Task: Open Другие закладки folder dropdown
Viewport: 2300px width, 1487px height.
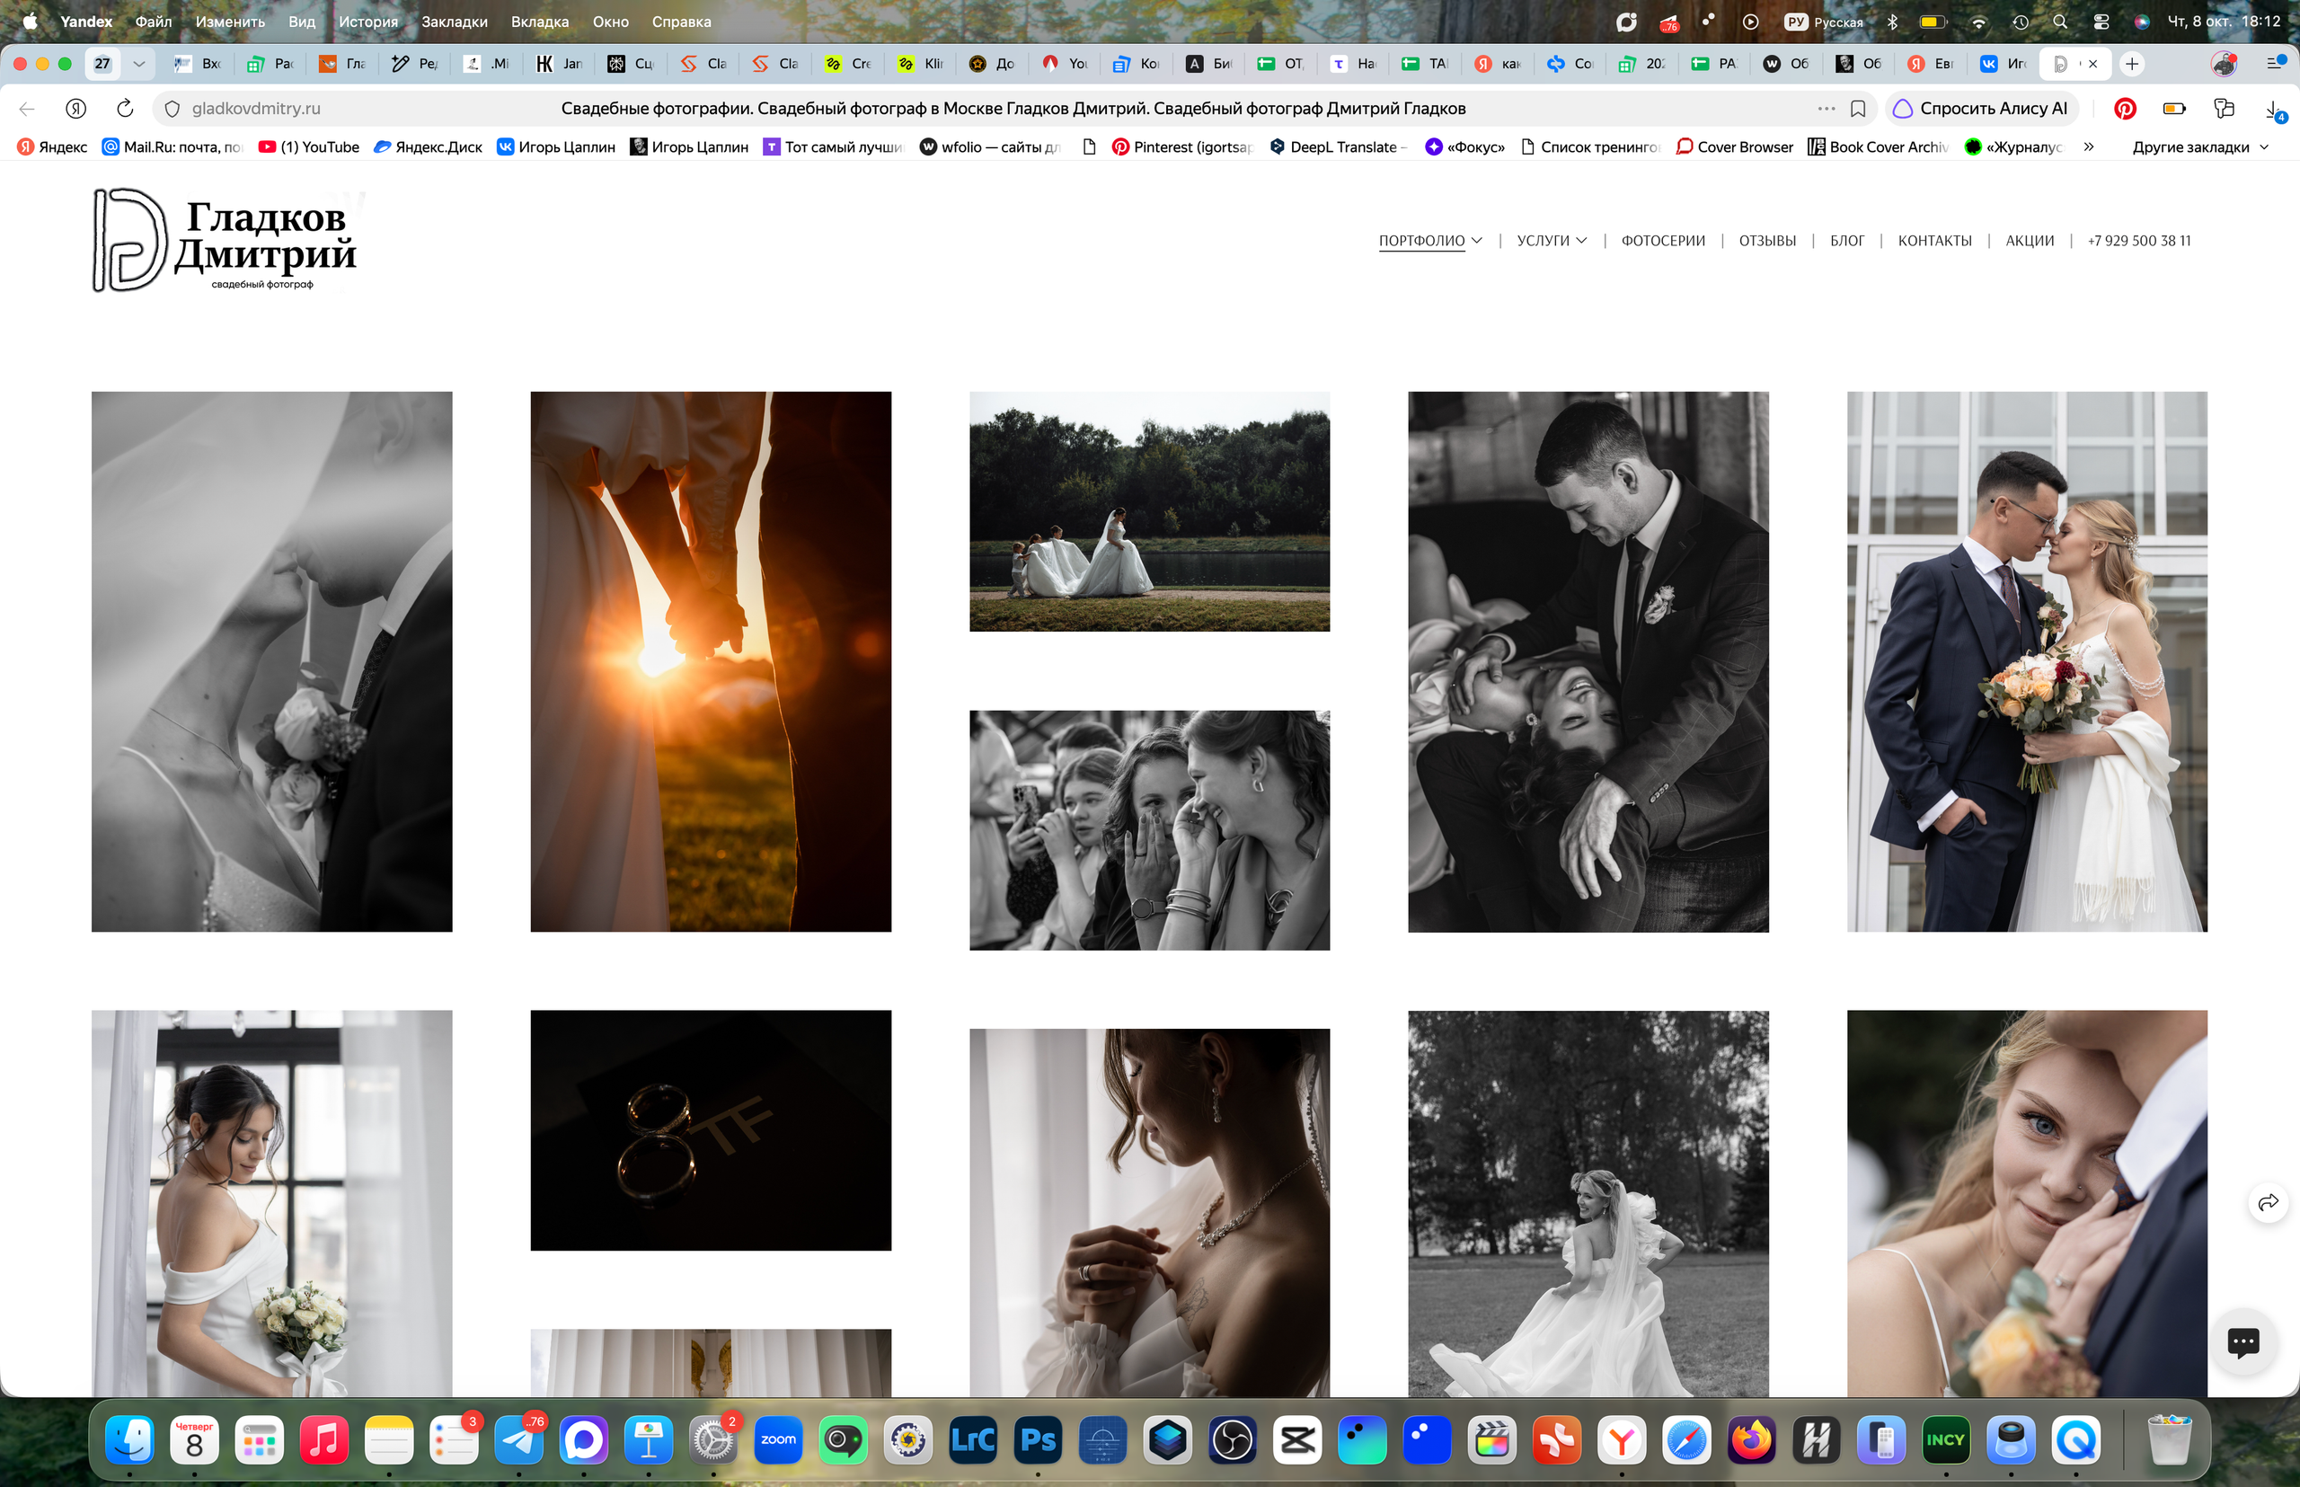Action: 2199,146
